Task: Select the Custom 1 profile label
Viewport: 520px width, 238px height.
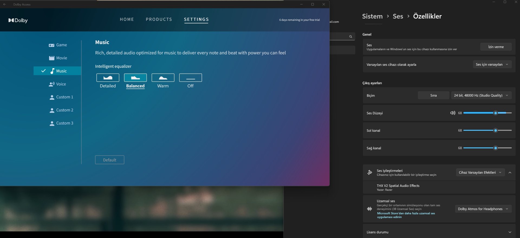Action: click(65, 97)
